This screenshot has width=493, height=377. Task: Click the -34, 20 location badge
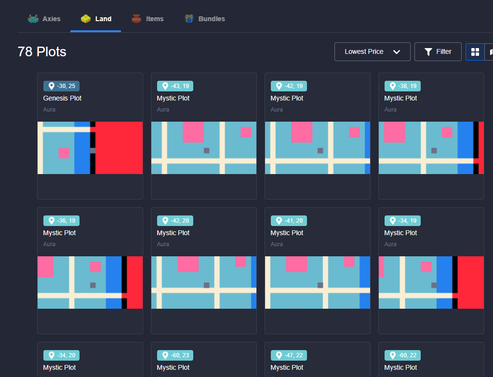pyautogui.click(x=61, y=355)
